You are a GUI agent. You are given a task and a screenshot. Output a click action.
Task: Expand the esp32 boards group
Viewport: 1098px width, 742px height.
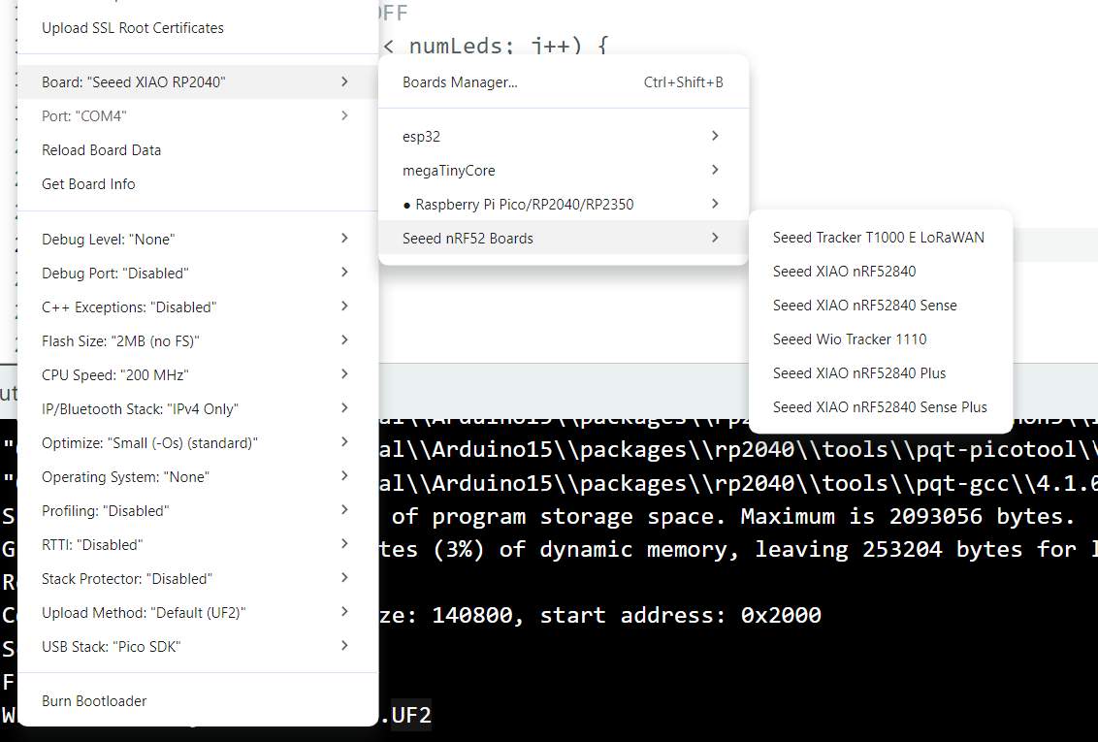pyautogui.click(x=563, y=137)
